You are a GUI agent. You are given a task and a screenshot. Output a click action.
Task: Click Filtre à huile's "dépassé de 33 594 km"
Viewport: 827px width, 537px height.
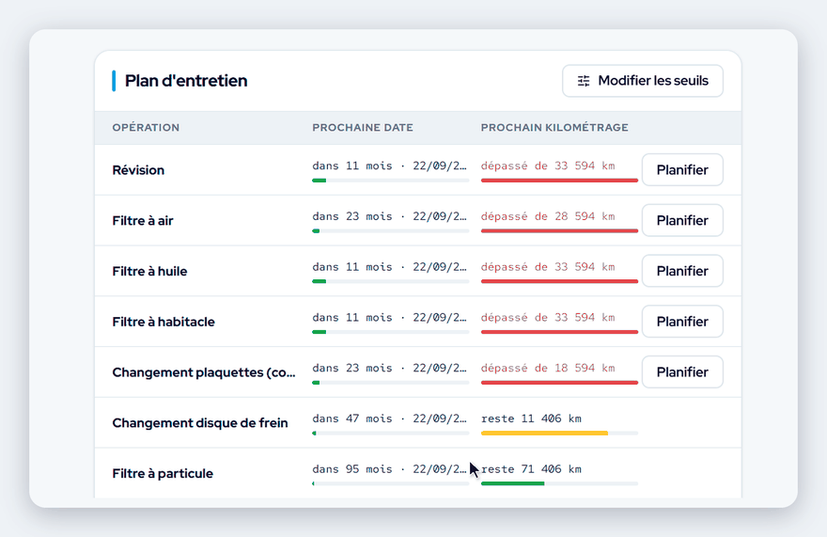(548, 267)
